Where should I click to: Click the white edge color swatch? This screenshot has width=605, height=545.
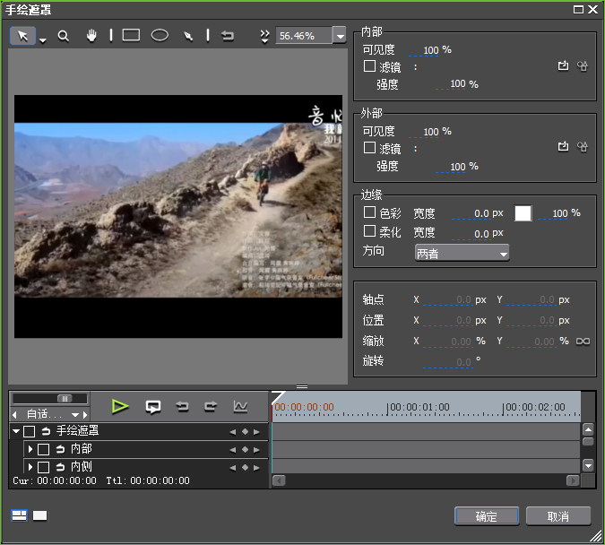point(523,213)
